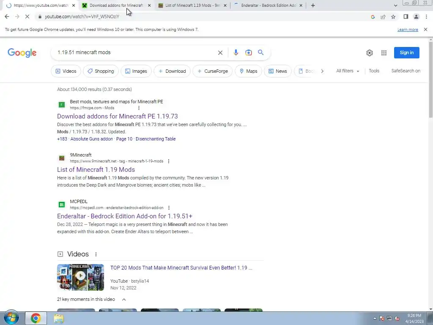
Task: Click SafeSearch on setting
Action: (406, 71)
